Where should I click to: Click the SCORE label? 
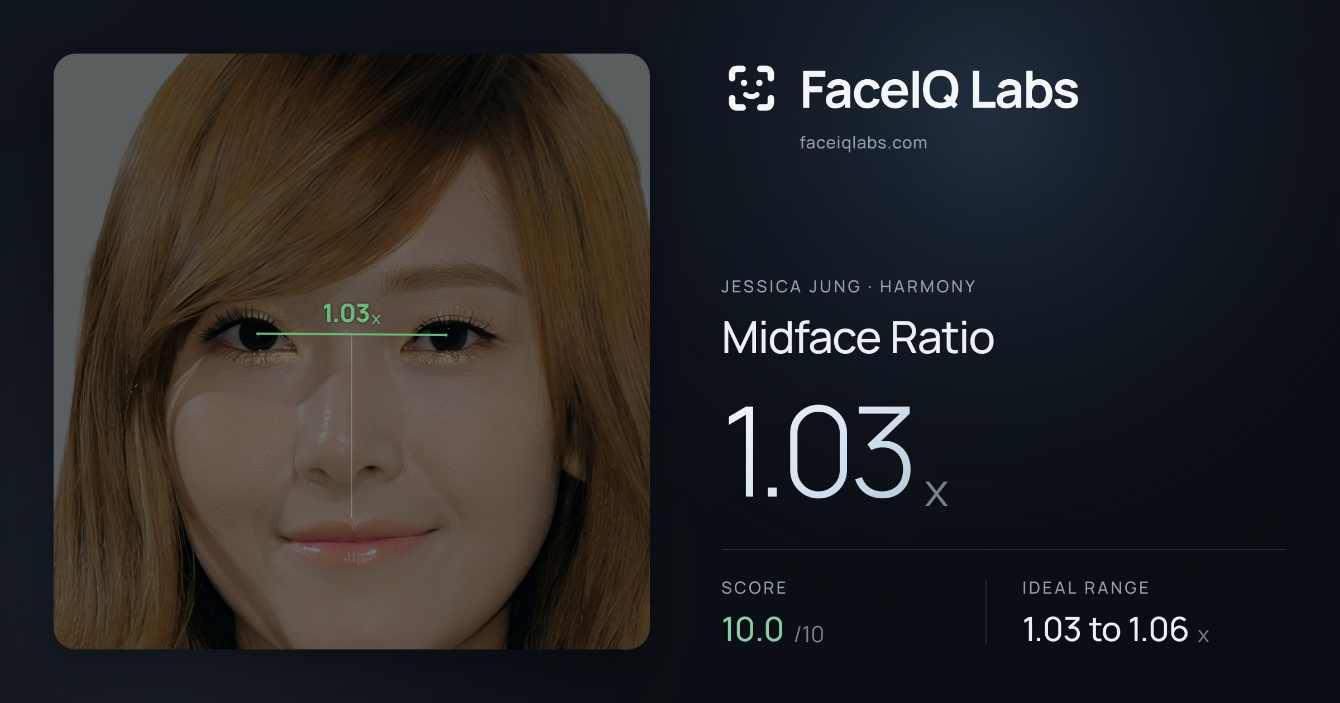(x=754, y=588)
